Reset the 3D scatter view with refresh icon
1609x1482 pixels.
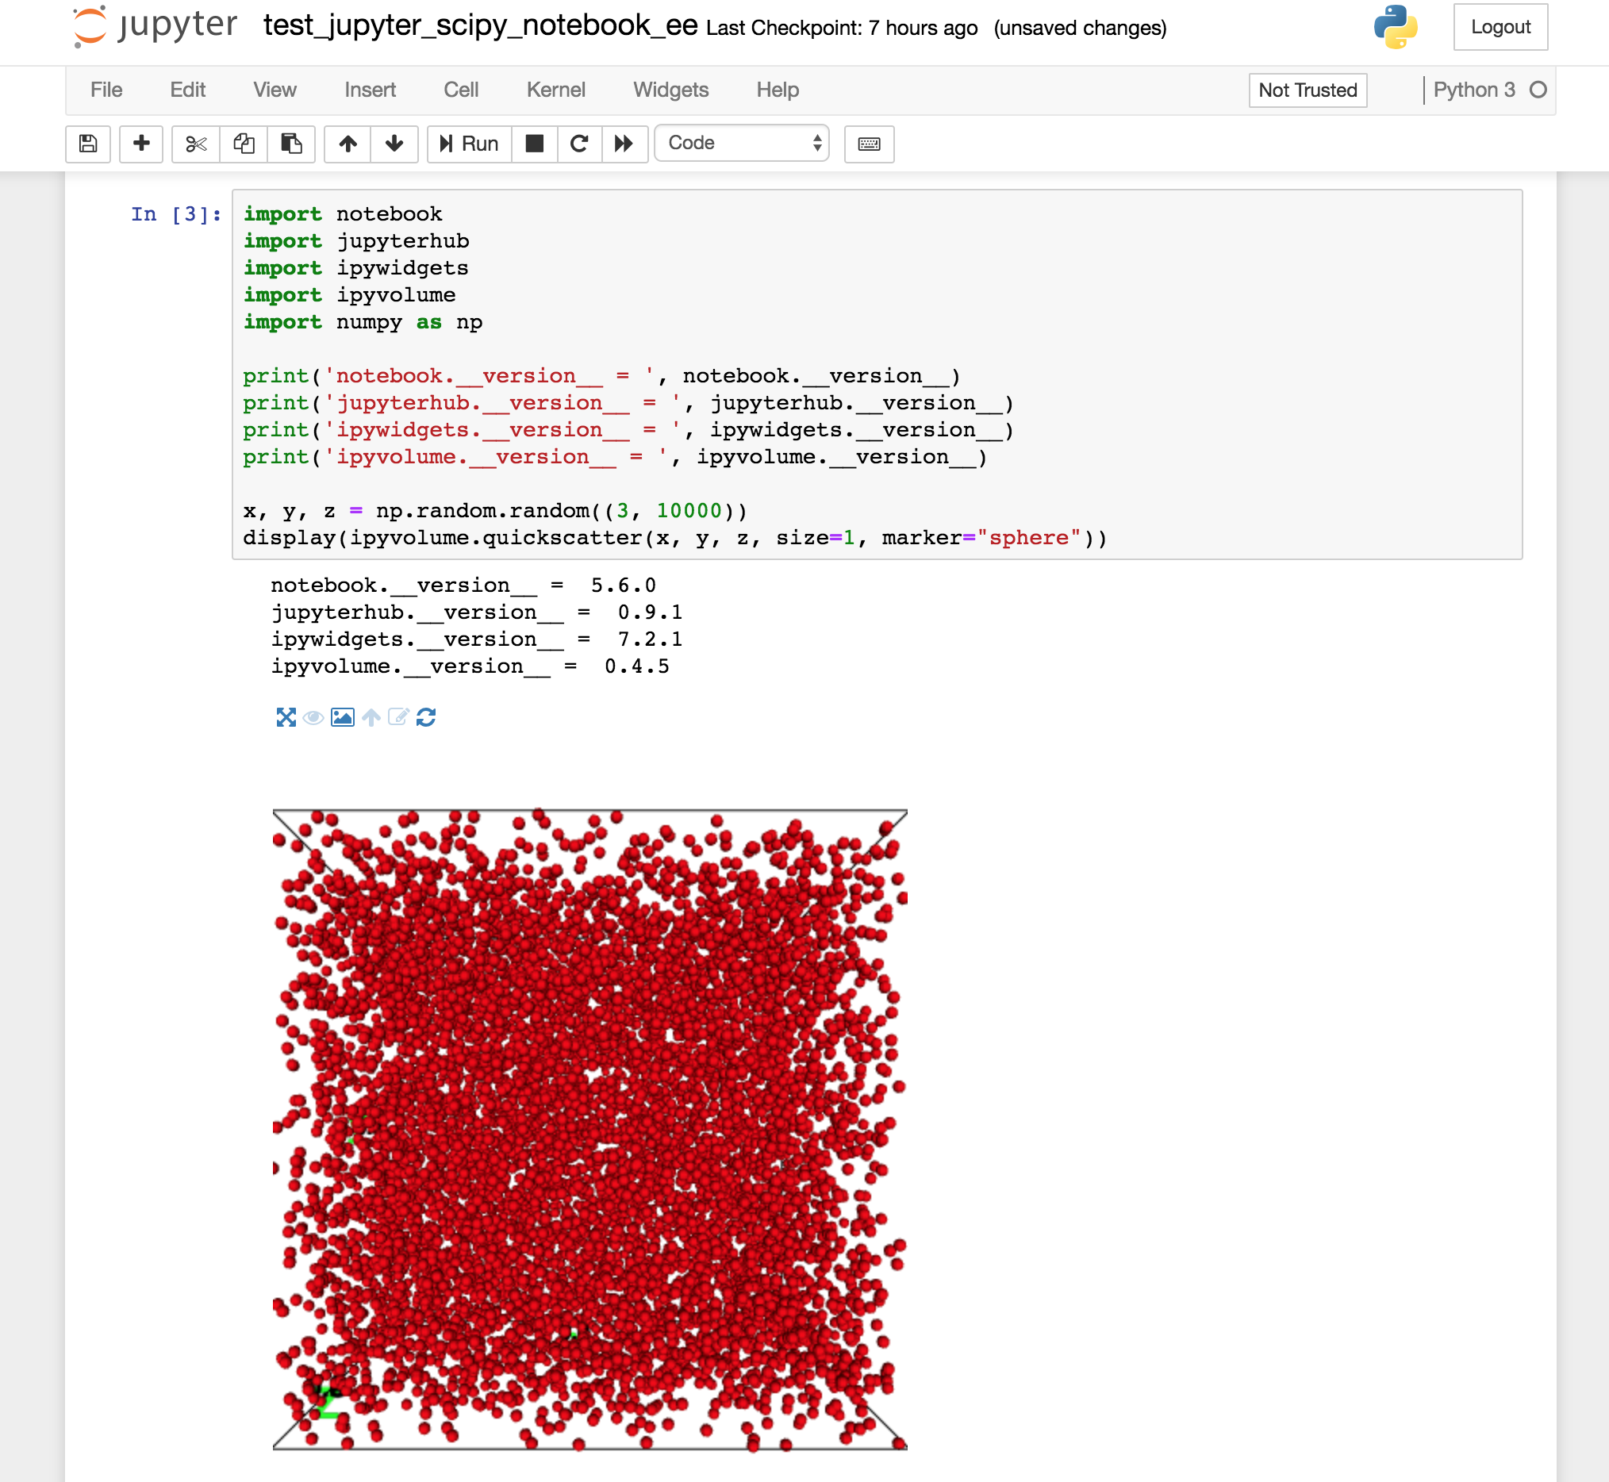point(428,718)
